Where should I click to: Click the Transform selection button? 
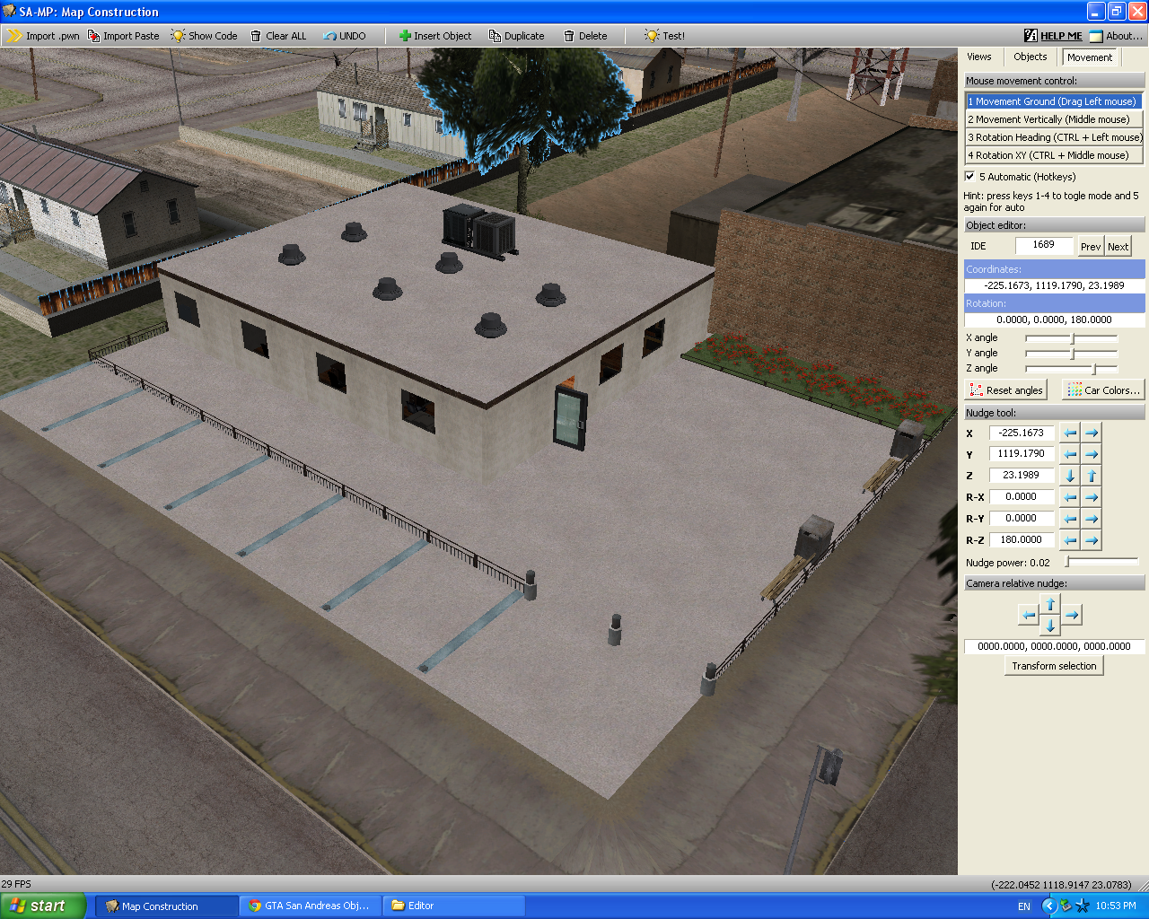(x=1054, y=666)
